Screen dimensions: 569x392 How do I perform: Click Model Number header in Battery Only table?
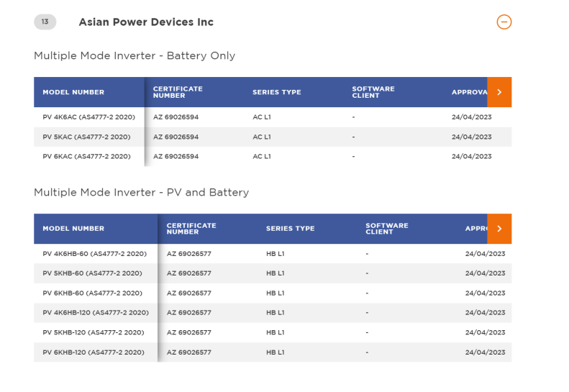point(73,92)
